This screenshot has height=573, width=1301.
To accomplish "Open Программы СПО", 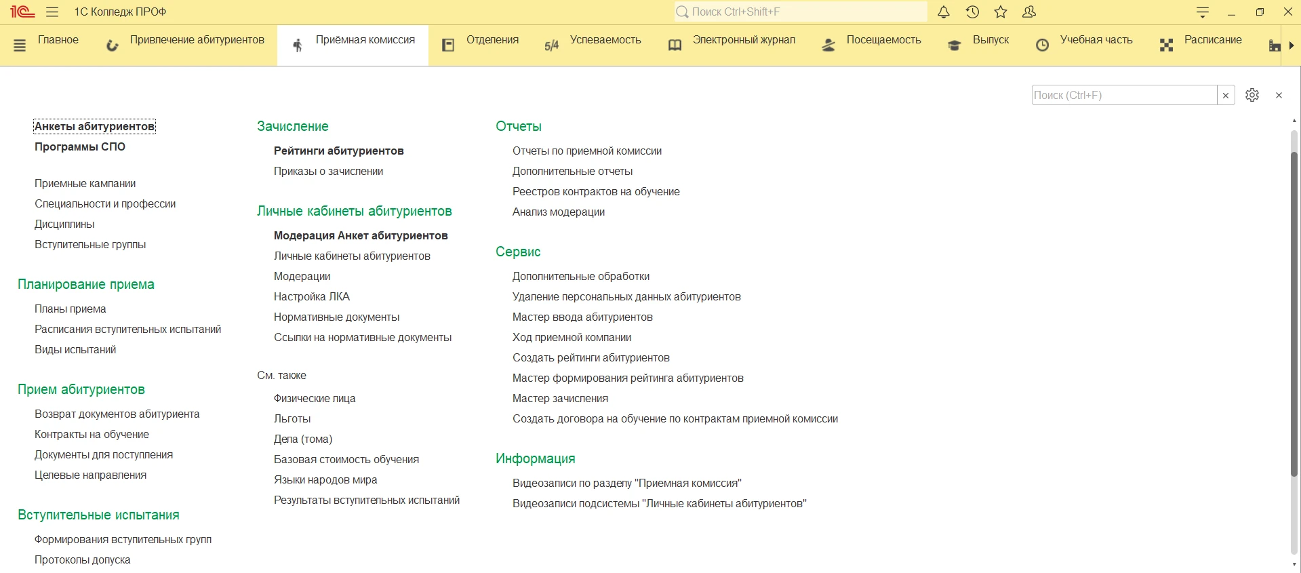I will tap(80, 146).
